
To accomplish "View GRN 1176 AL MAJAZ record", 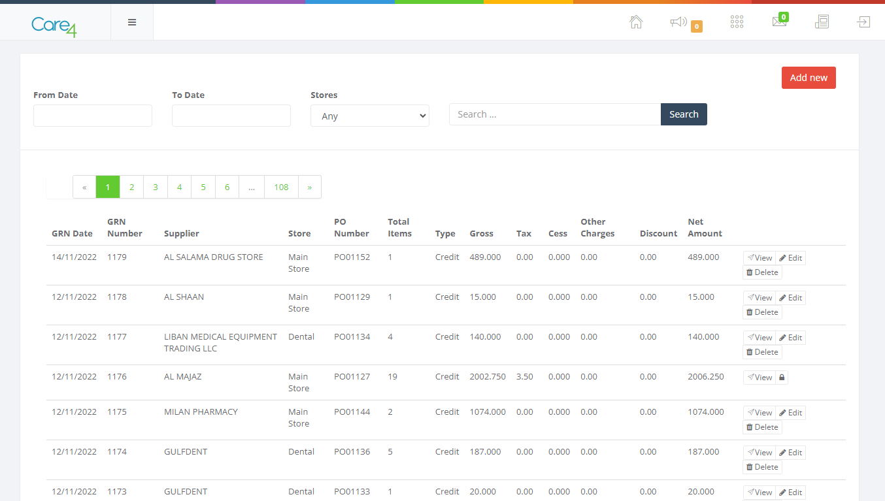I will 760,378.
